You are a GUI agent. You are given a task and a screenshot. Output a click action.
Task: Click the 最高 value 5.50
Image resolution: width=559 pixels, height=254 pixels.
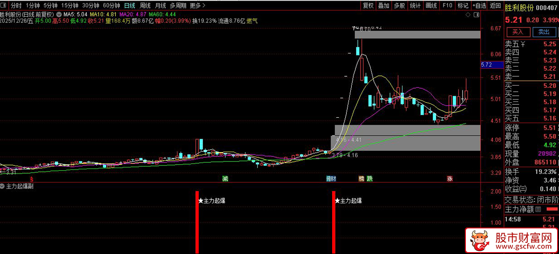[x=550, y=137]
